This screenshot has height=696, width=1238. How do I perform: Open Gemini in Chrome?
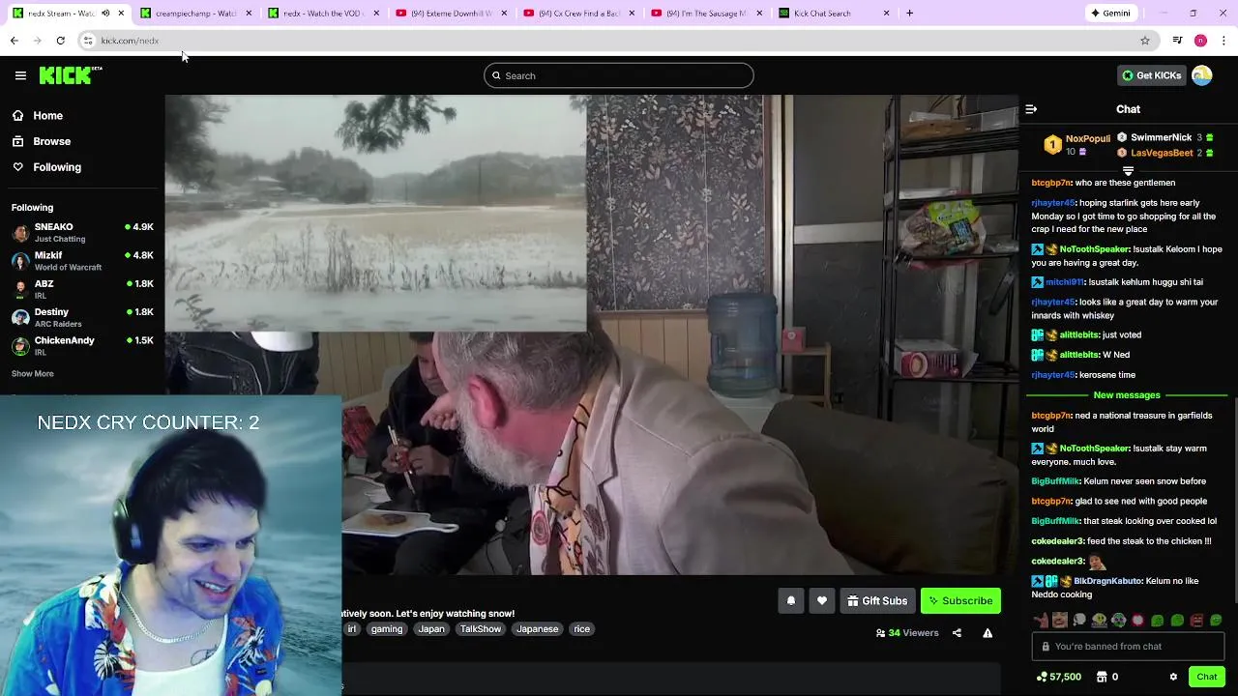(x=1110, y=14)
